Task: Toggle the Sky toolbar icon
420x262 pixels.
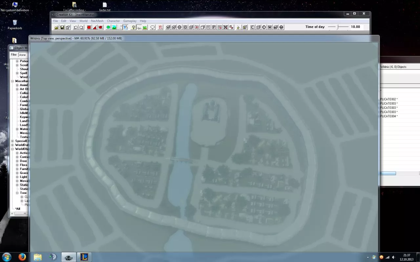Action: pos(139,27)
